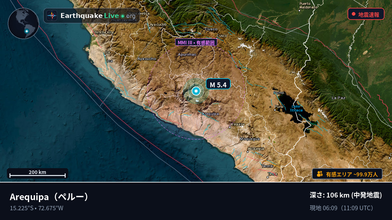Click the red dot in 地震速報 badge

[353, 14]
